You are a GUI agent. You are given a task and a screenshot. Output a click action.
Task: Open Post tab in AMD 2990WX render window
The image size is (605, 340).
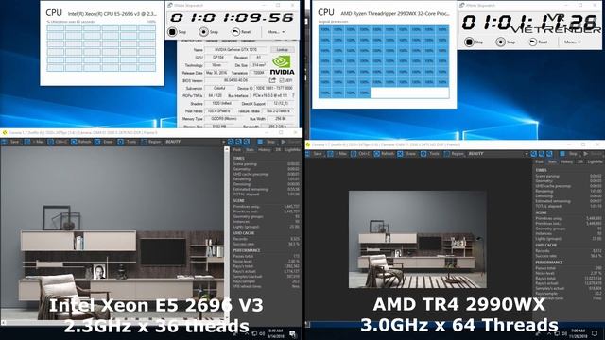coord(540,161)
